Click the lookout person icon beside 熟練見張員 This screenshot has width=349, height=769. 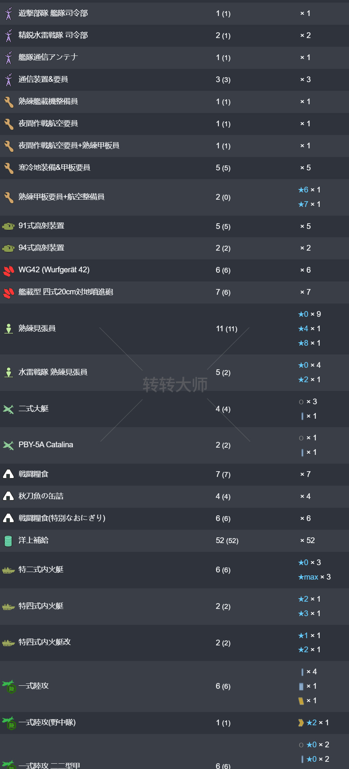pos(8,329)
